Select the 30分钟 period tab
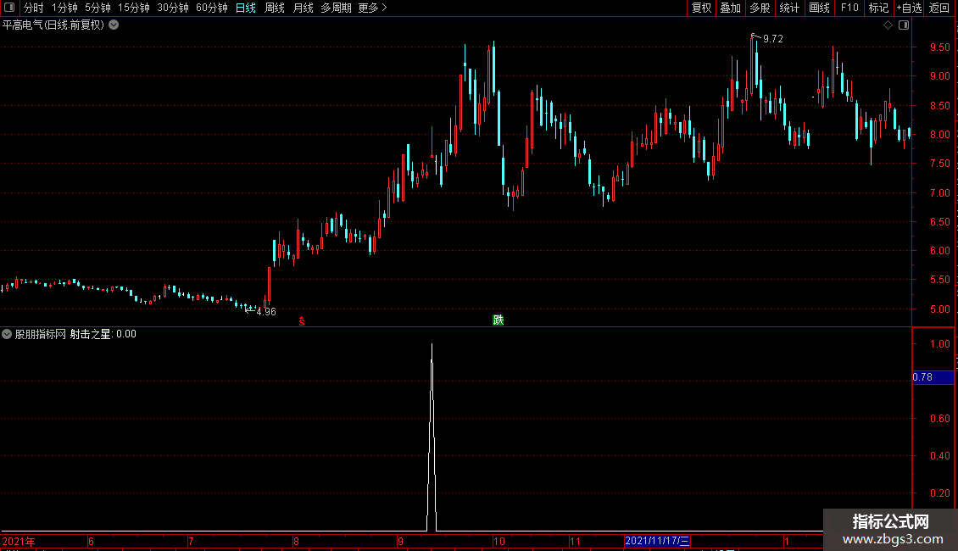The image size is (958, 551). [x=172, y=8]
